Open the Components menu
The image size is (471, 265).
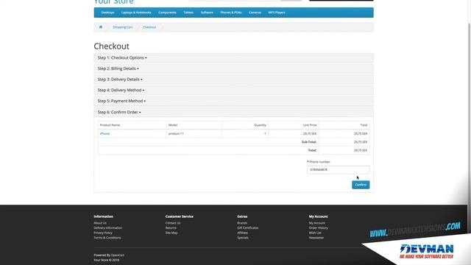pos(167,13)
